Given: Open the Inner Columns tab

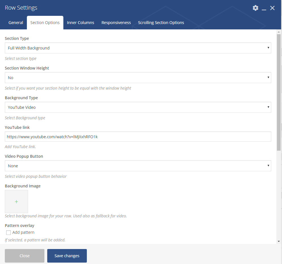Looking at the screenshot, I should (81, 23).
